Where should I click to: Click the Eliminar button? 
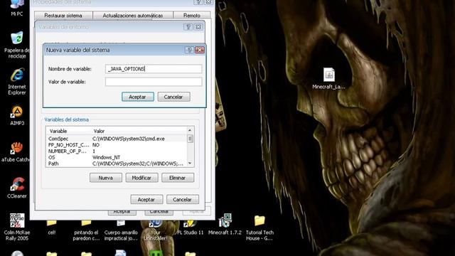[x=178, y=178]
